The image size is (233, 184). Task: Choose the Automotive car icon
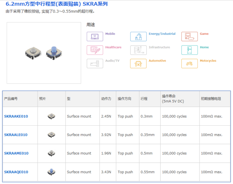tap(138, 63)
